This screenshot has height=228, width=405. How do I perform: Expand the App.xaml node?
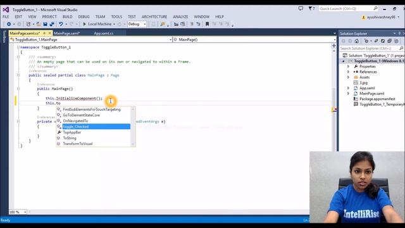[x=348, y=88]
